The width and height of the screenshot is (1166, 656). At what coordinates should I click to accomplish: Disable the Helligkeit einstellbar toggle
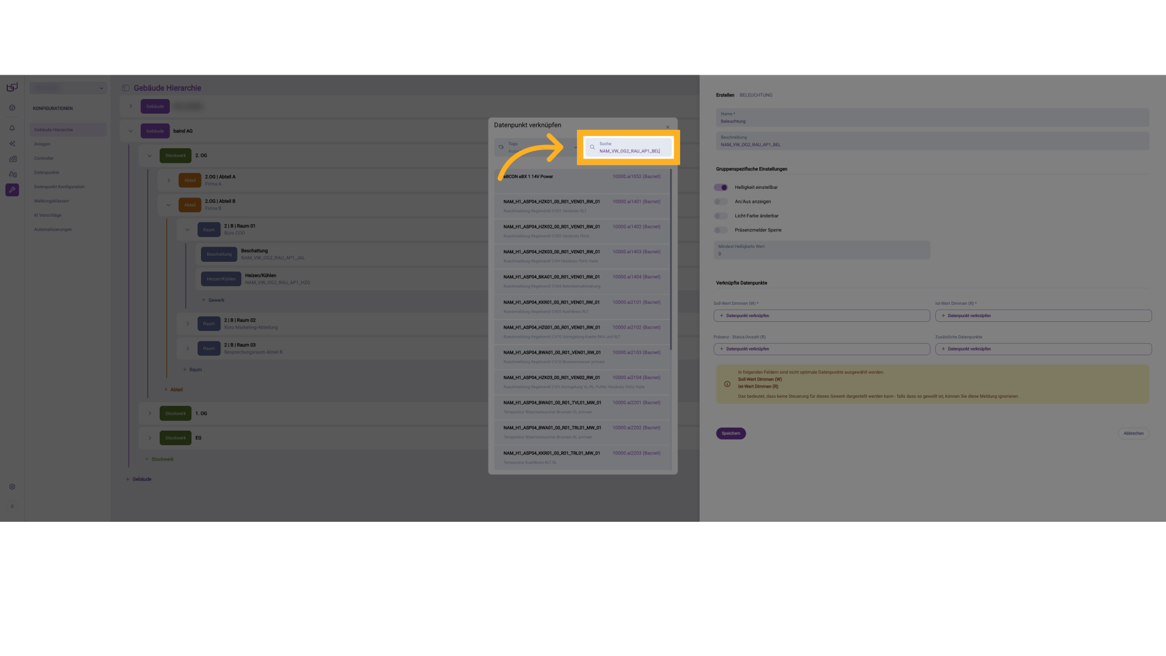click(x=721, y=187)
